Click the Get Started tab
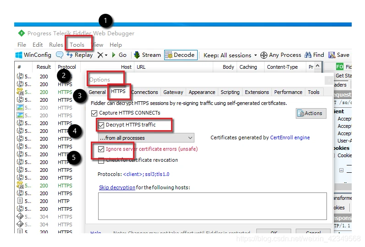Viewport: 365px width, 247px height. pos(343,76)
